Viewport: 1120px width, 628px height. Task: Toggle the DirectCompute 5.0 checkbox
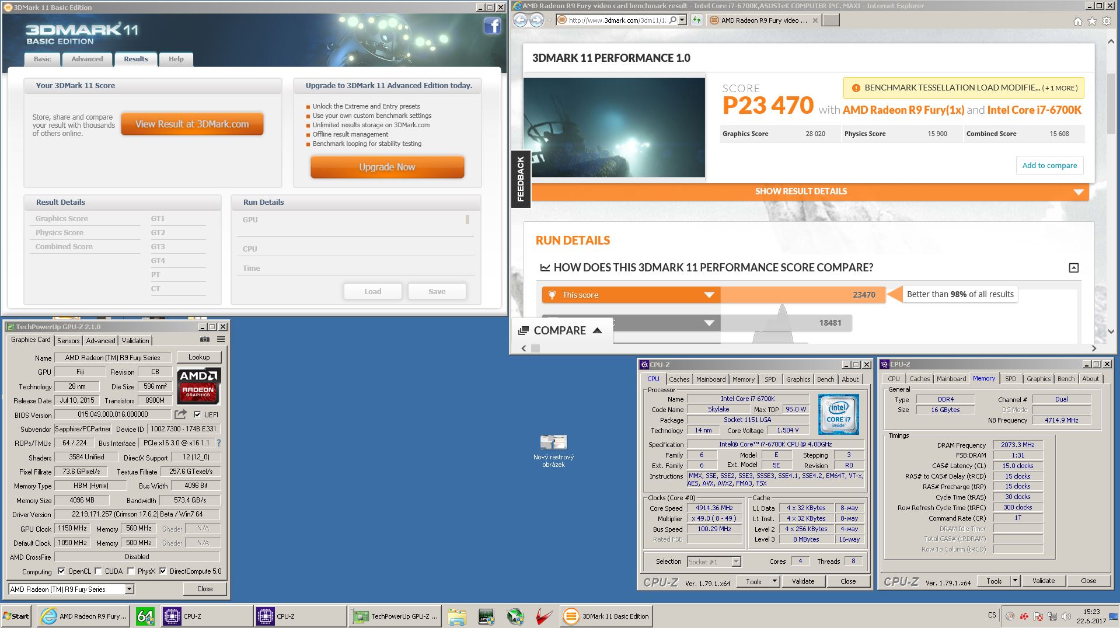(x=163, y=571)
